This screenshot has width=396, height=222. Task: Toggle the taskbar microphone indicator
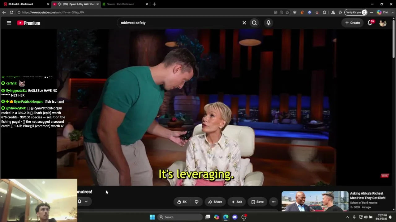[x=354, y=217]
